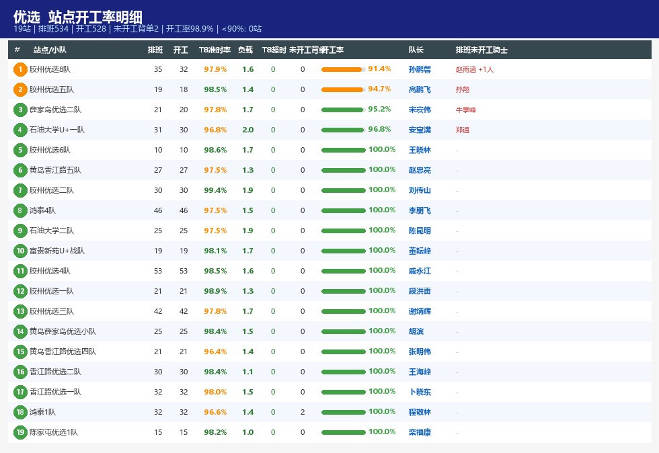Image resolution: width=659 pixels, height=453 pixels.
Task: Sort by the 负载 column header
Action: (x=245, y=50)
